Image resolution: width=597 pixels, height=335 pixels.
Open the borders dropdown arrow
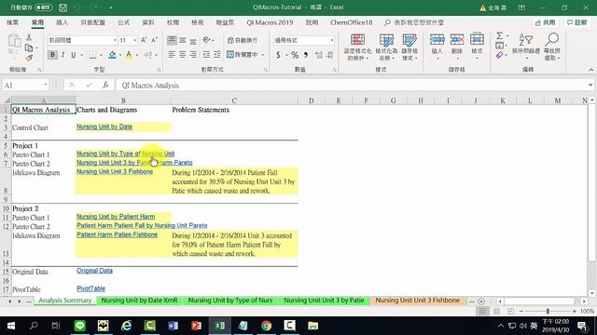[x=101, y=56]
